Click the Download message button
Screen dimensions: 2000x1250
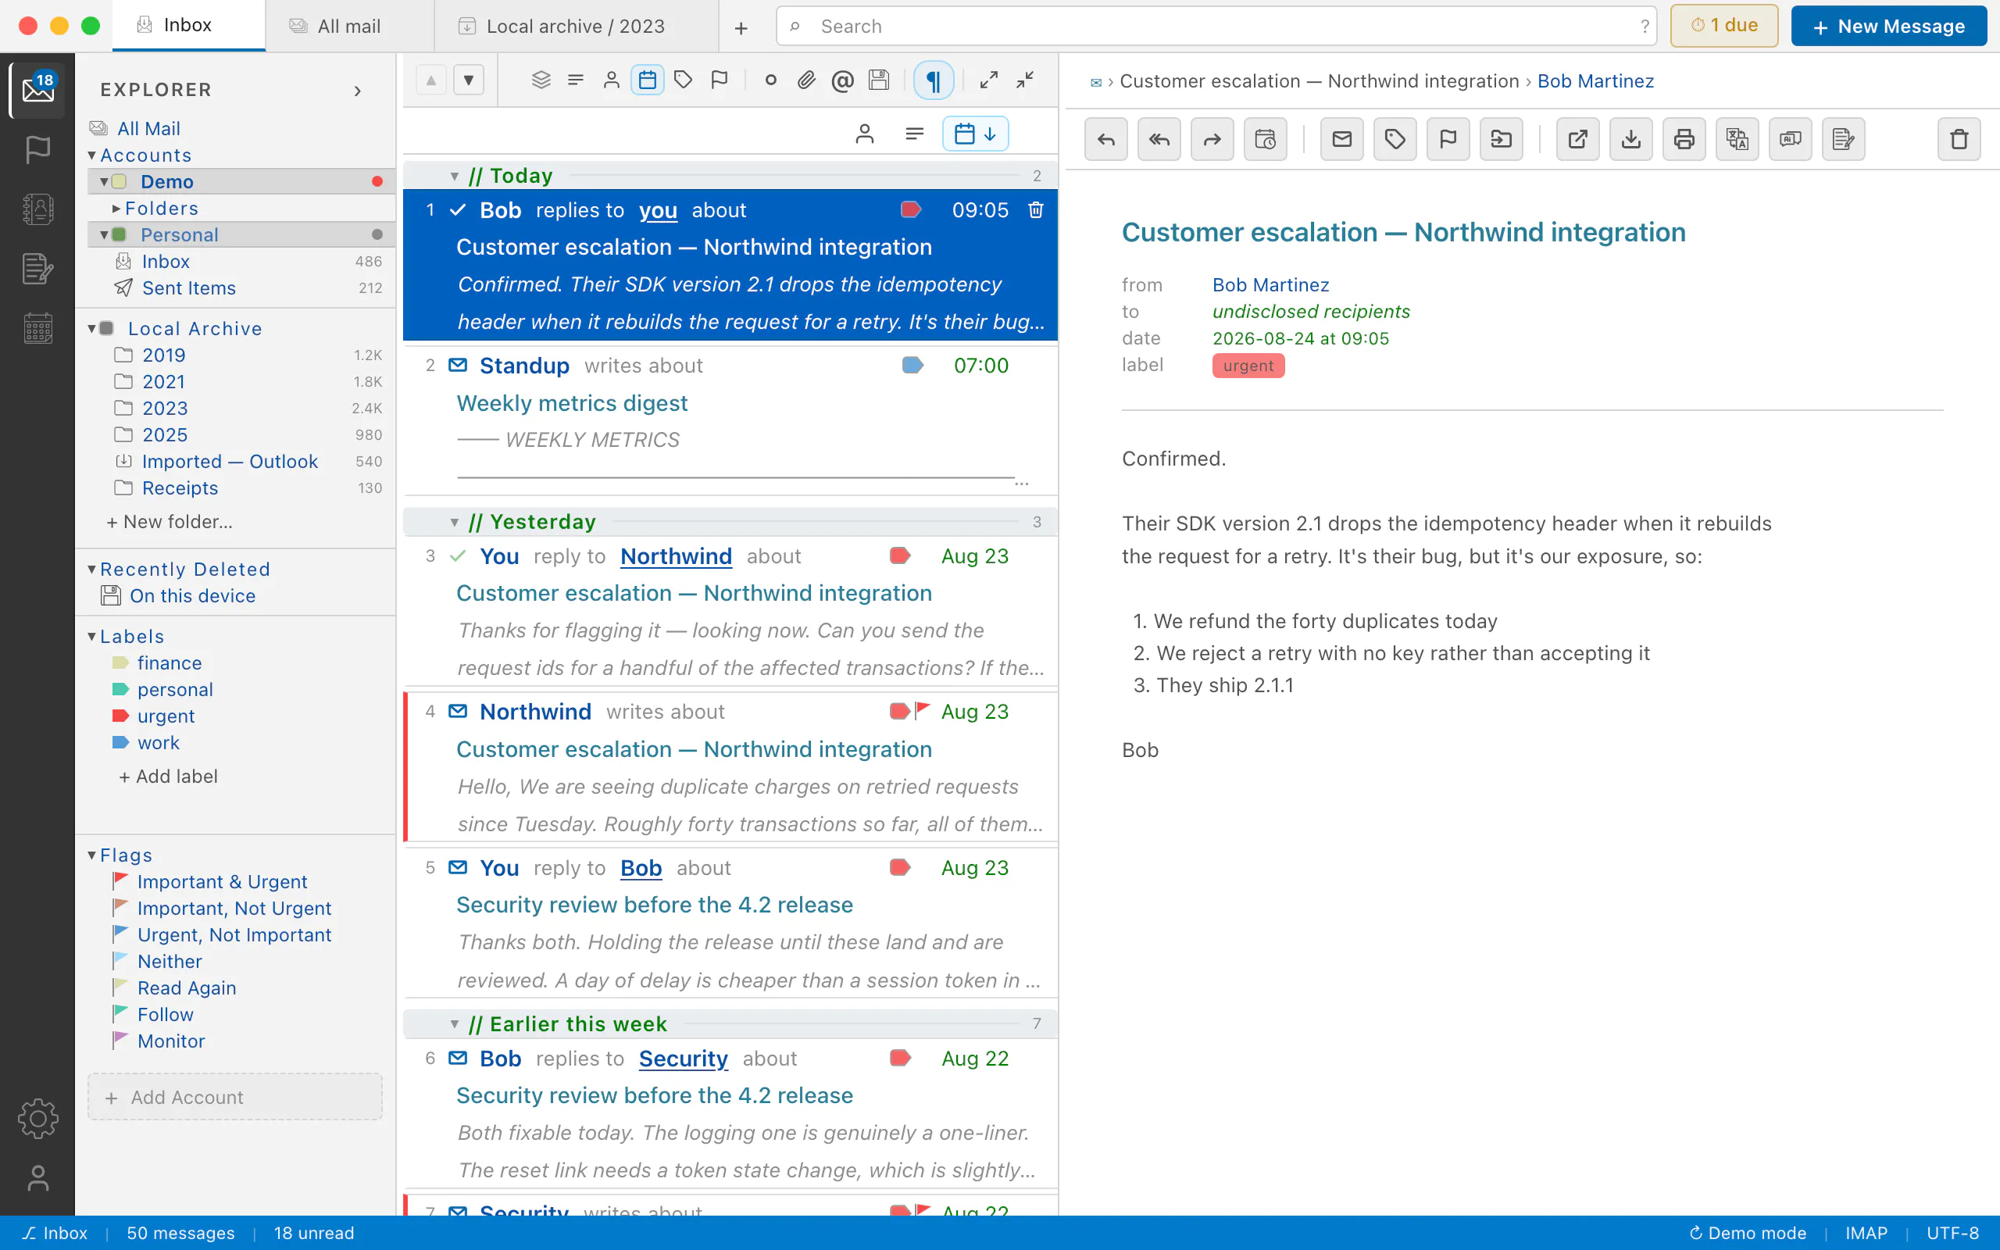click(x=1630, y=139)
